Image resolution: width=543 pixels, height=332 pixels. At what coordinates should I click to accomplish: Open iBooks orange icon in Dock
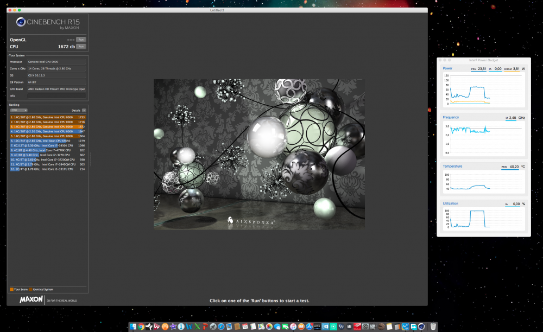pyautogui.click(x=301, y=327)
